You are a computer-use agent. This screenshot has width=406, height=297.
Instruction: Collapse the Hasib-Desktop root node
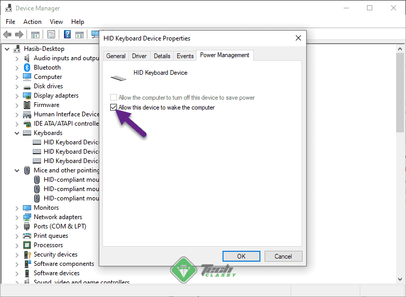tap(7, 49)
